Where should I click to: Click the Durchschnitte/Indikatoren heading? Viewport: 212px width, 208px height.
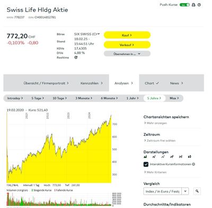click(167, 204)
